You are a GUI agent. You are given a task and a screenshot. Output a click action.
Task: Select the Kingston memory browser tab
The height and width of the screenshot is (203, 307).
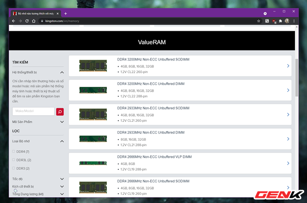[x=35, y=13]
